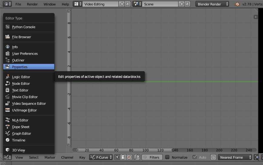The height and width of the screenshot is (165, 263).
Task: Select Python Console editor type
Action: click(24, 27)
